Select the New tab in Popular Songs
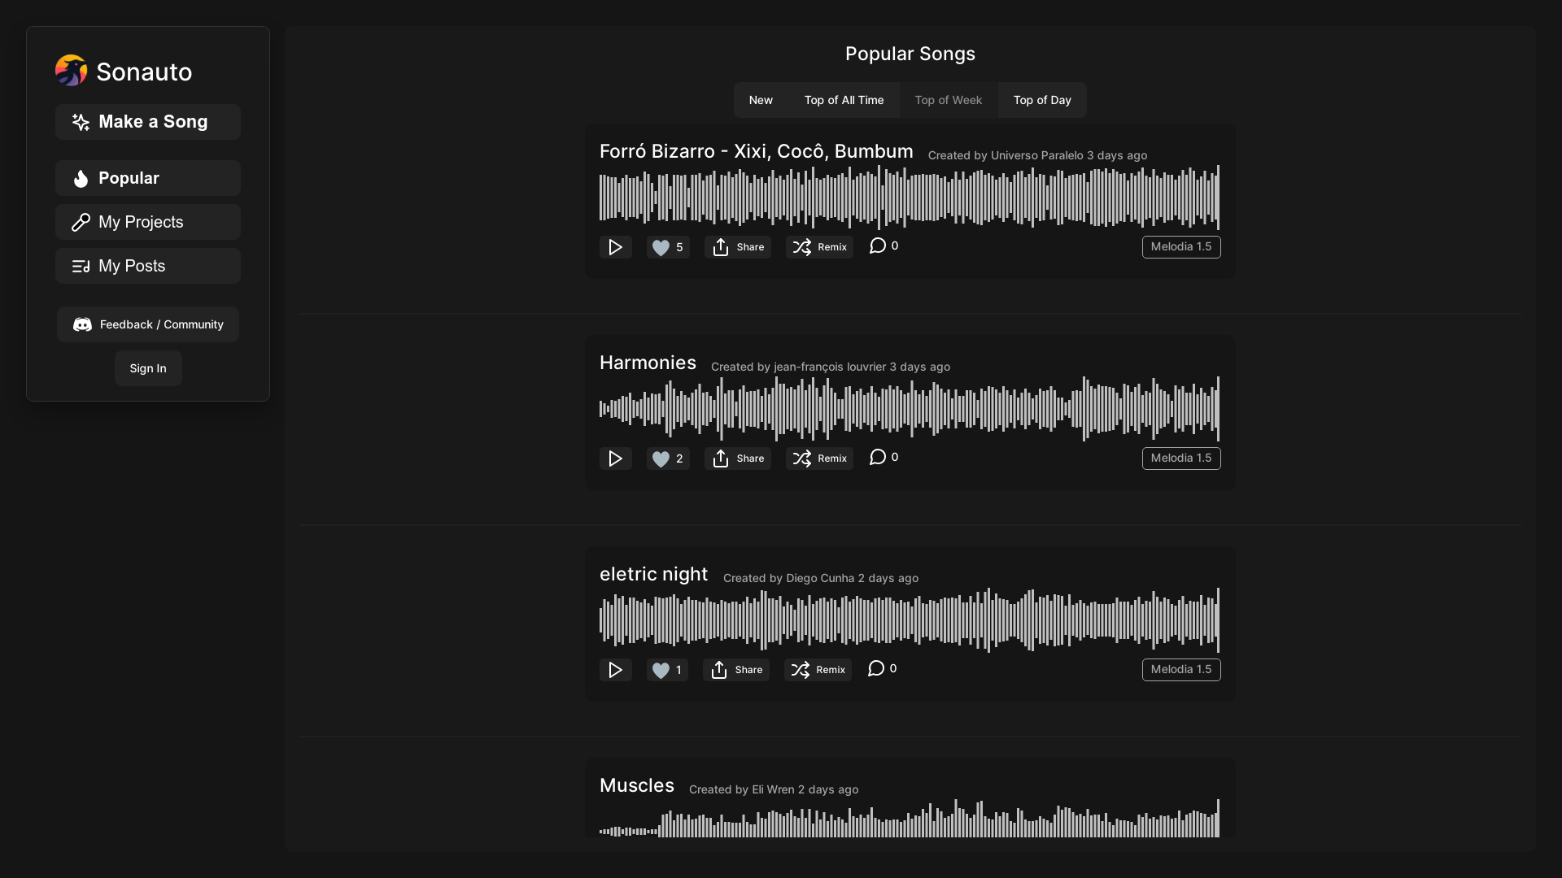Viewport: 1562px width, 878px height. coord(761,100)
